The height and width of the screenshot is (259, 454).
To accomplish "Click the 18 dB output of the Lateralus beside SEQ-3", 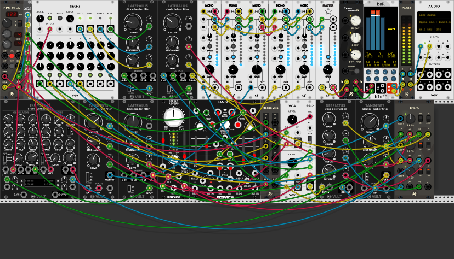I will [x=143, y=76].
